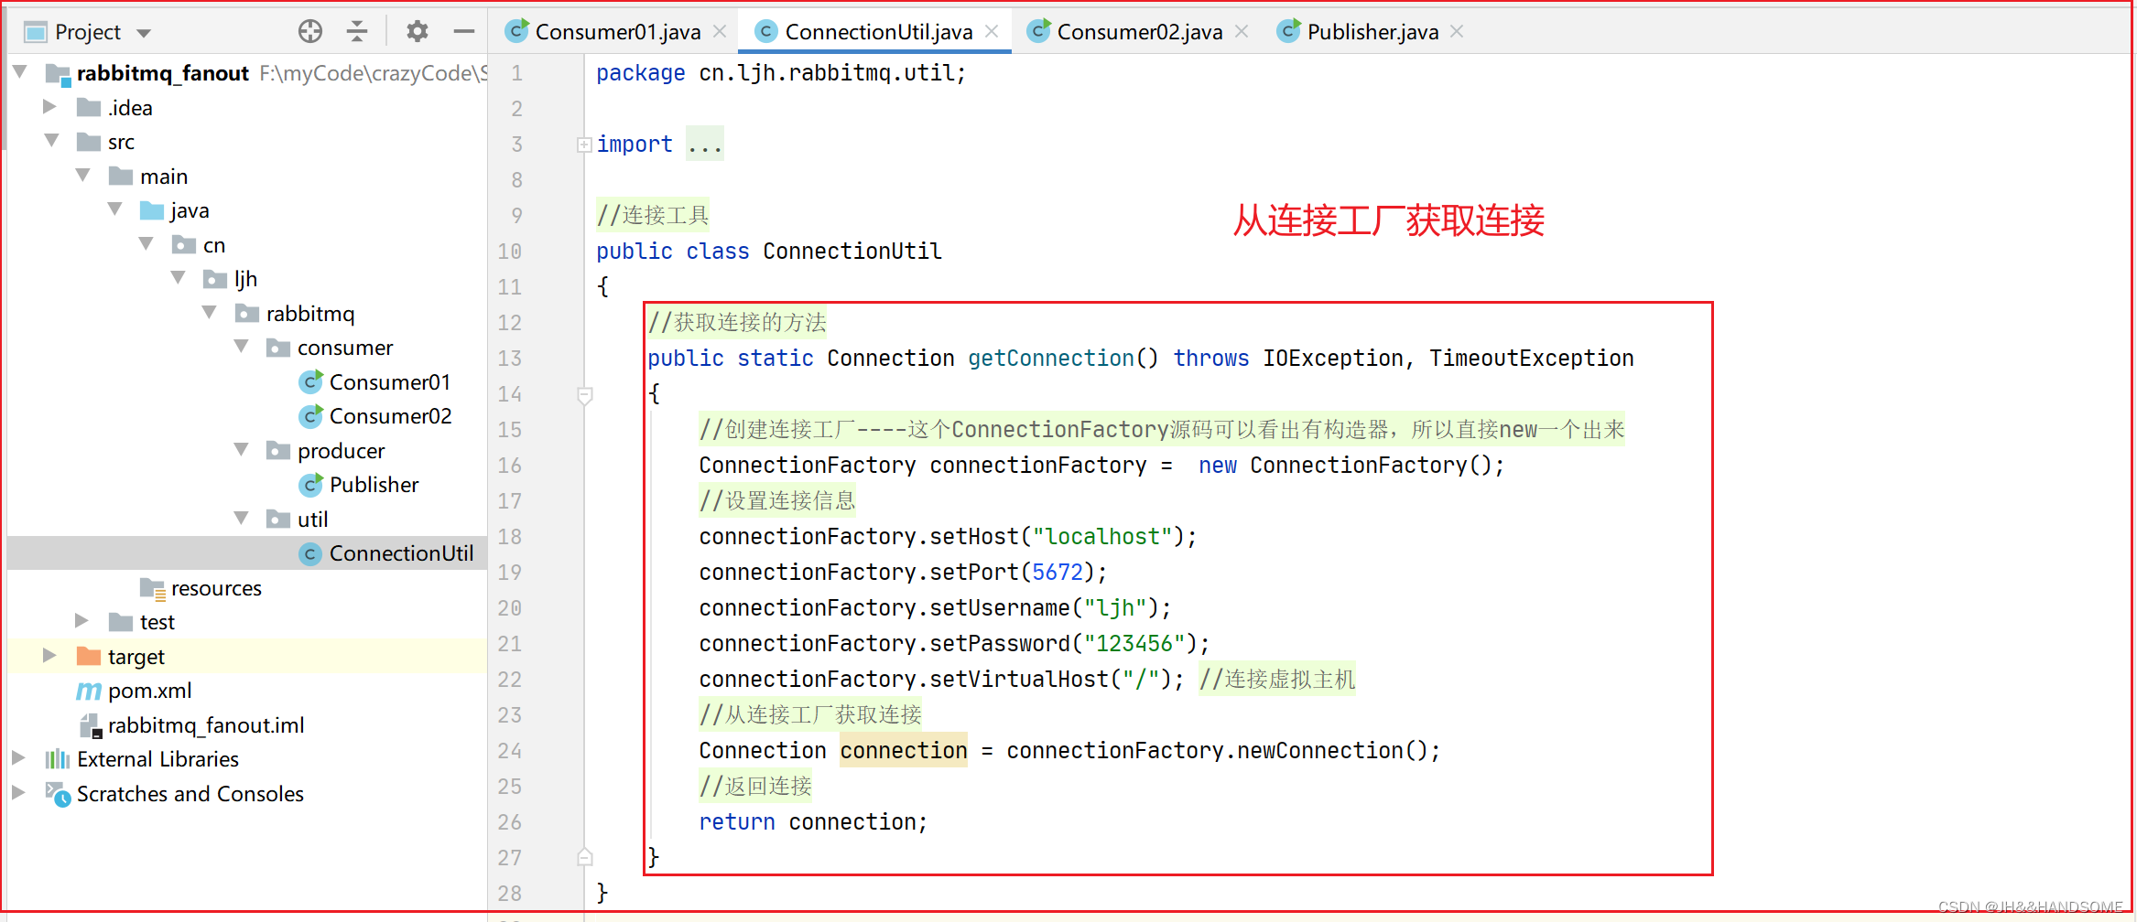Viewport: 2137px width, 922px height.
Task: Collapse the src folder
Action: pos(51,141)
